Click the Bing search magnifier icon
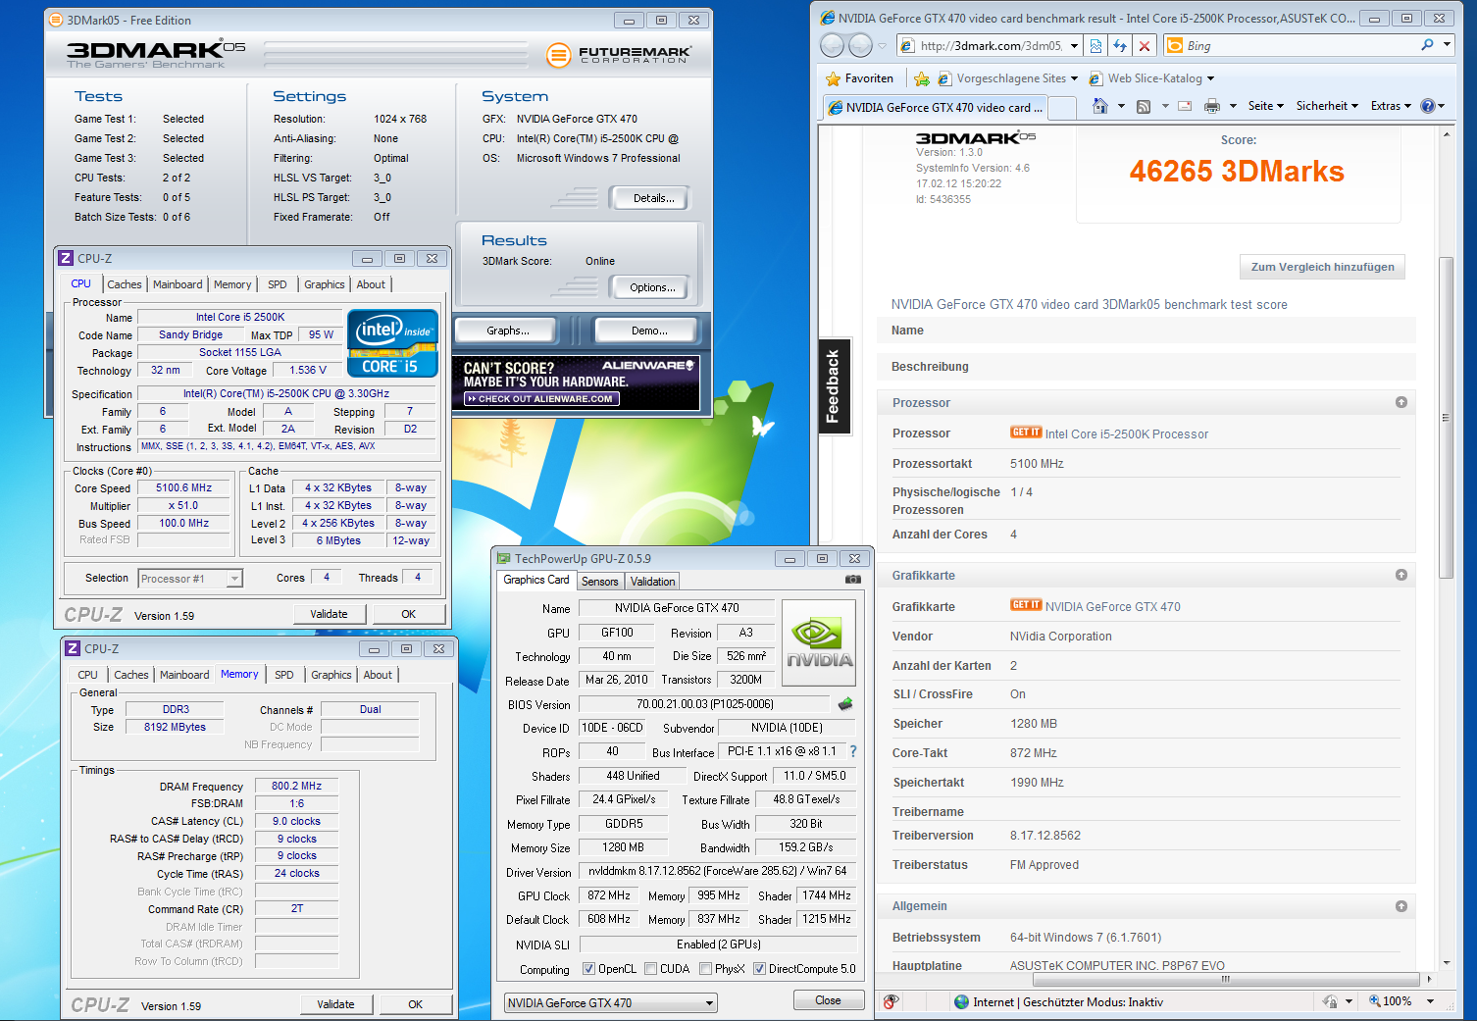Viewport: 1477px width, 1021px height. click(1427, 45)
